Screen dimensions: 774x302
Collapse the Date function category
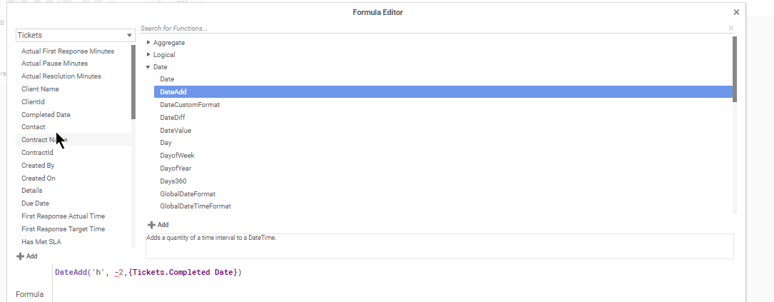coord(148,67)
